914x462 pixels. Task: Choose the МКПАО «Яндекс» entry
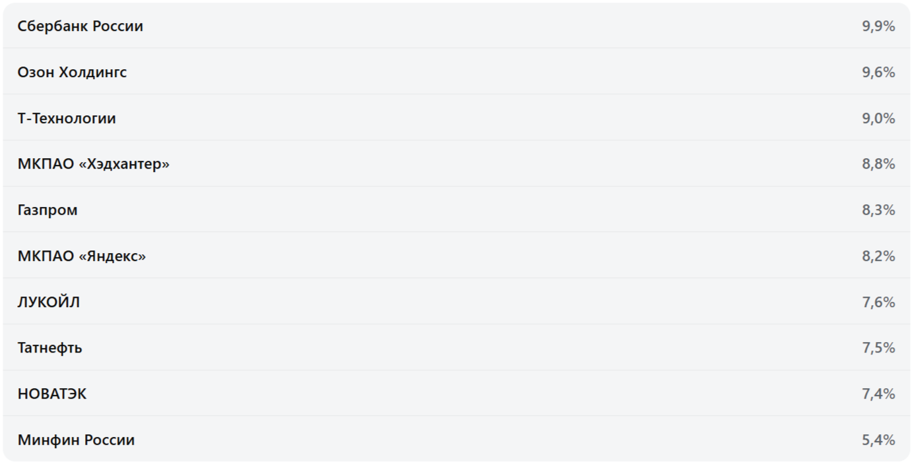[457, 256]
